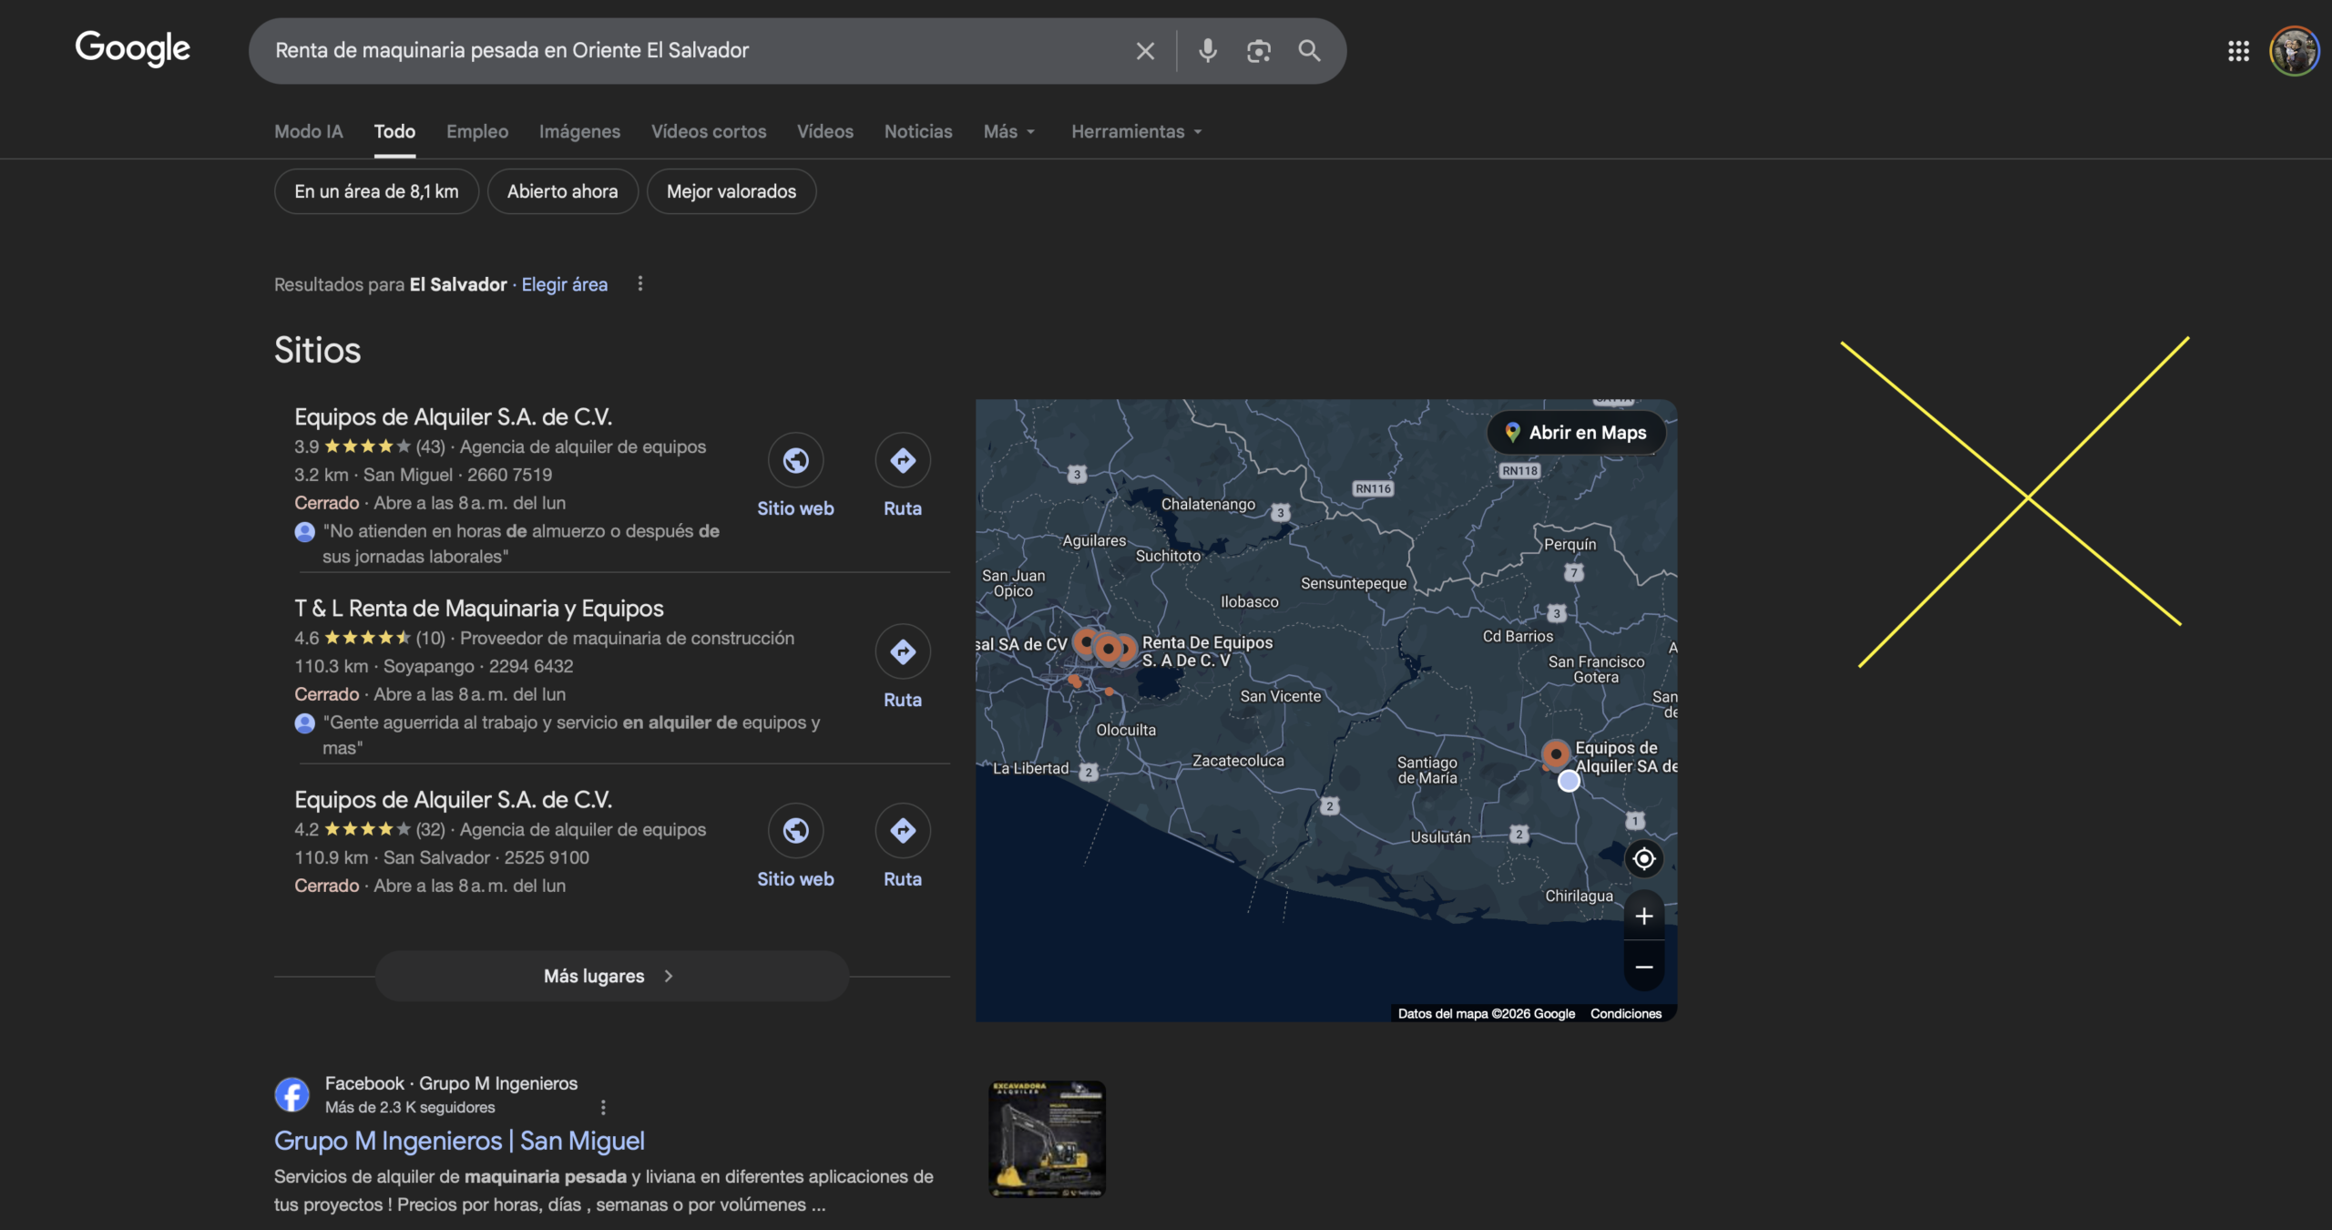Image resolution: width=2332 pixels, height=1230 pixels.
Task: Center map on my location
Action: tap(1643, 858)
